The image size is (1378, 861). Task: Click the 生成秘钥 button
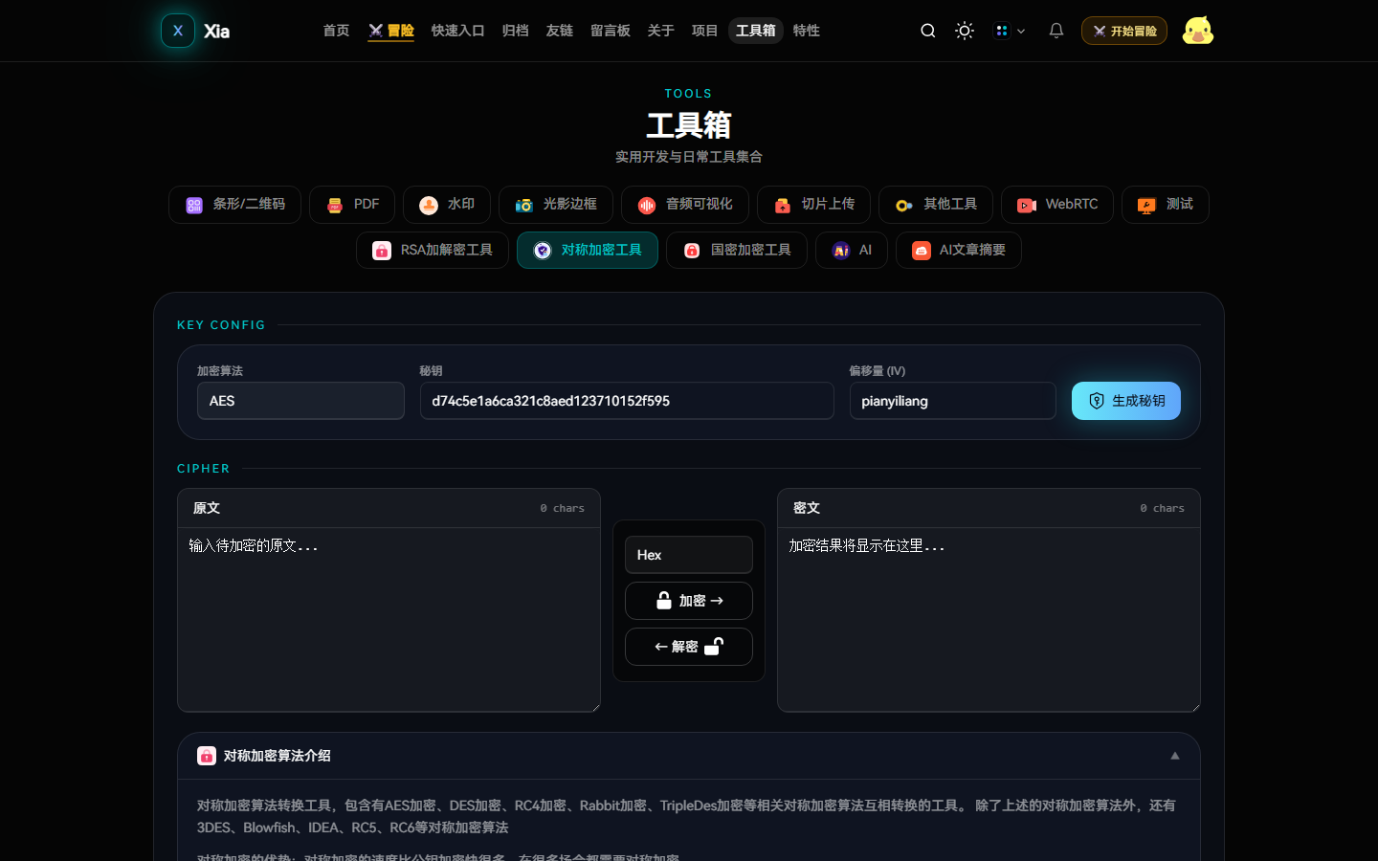click(1126, 401)
